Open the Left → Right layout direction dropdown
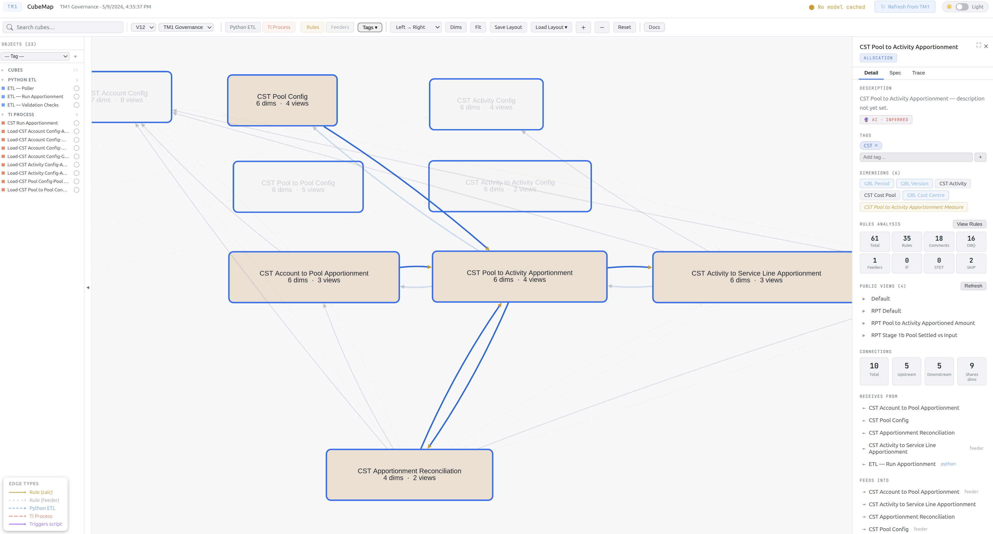This screenshot has height=534, width=993. (x=416, y=27)
